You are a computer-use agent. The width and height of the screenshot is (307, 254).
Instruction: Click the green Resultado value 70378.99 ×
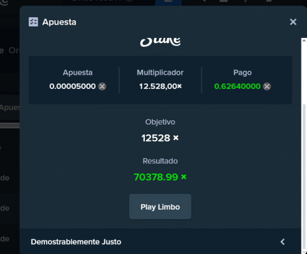click(160, 177)
